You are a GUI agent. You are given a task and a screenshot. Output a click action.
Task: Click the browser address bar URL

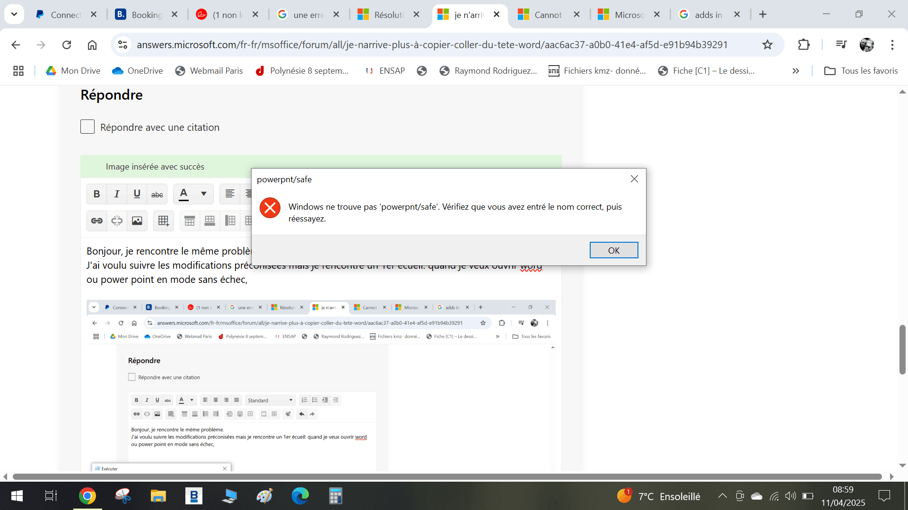click(x=432, y=45)
